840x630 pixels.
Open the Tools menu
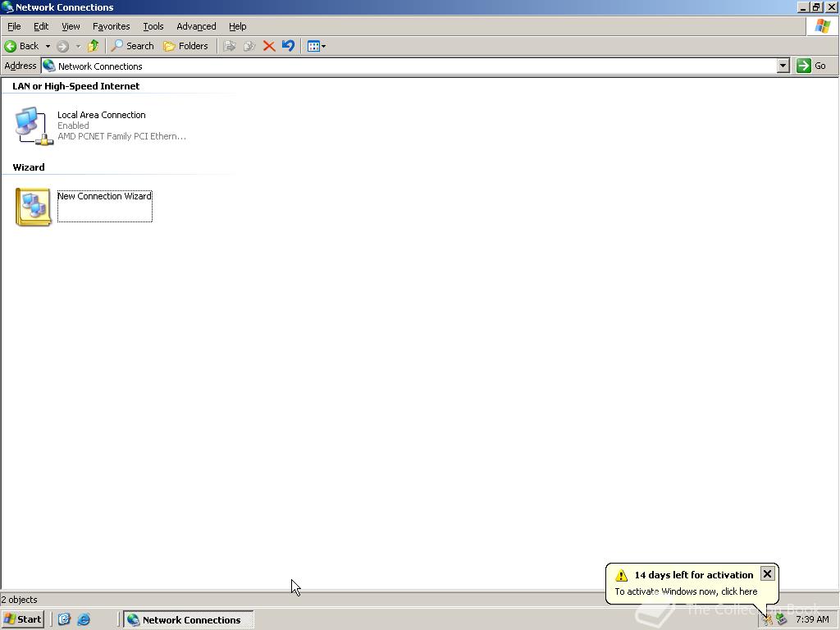153,26
